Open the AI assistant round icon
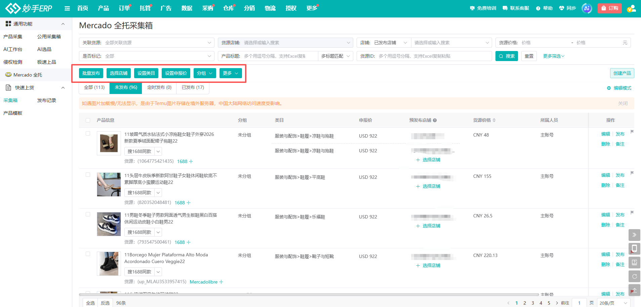 click(587, 8)
